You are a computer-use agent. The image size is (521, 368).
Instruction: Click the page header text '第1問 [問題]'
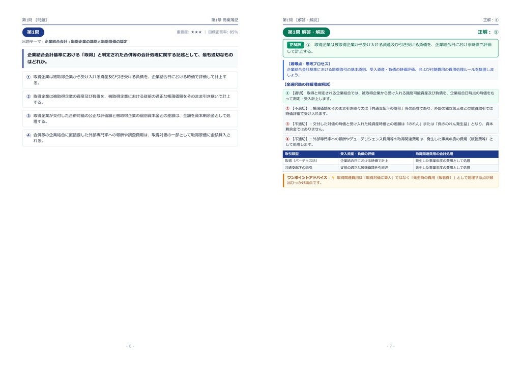coord(35,20)
